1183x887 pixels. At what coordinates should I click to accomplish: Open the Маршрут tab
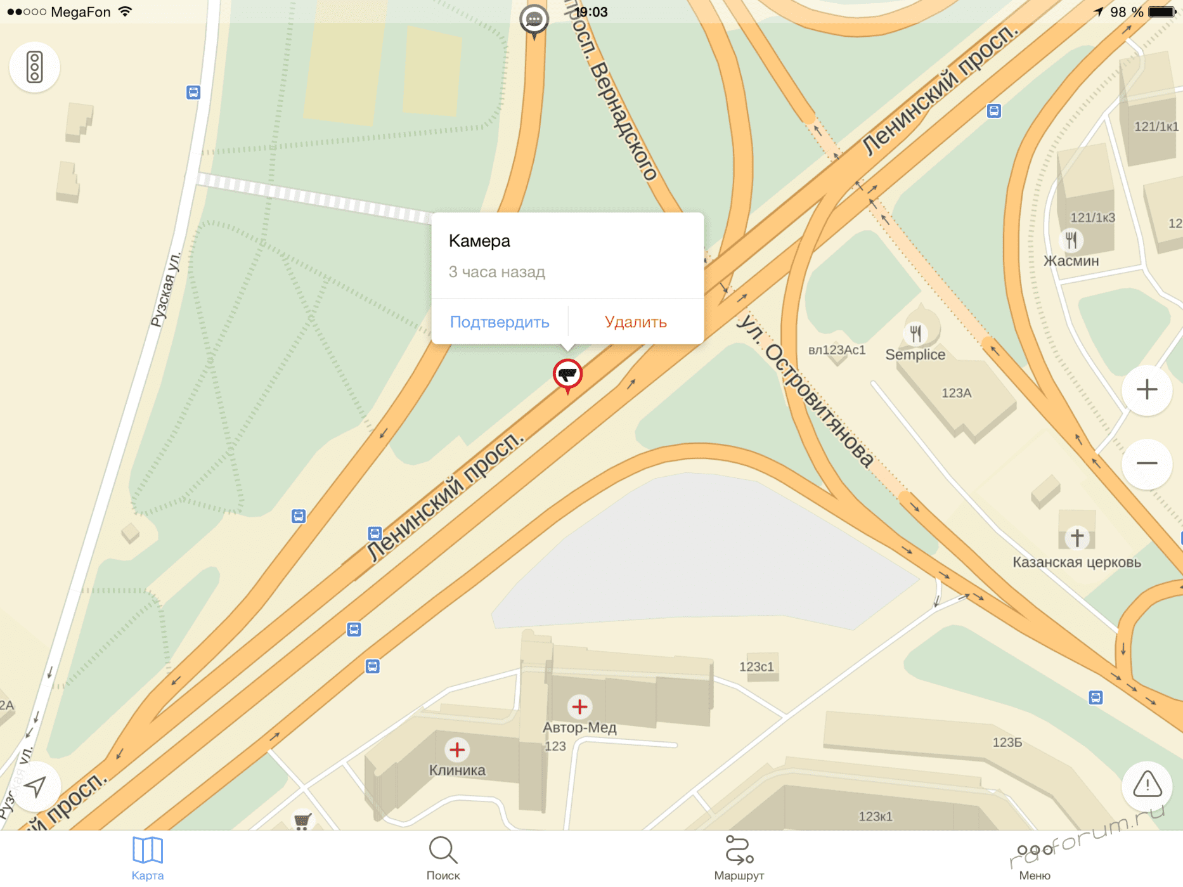point(739,858)
